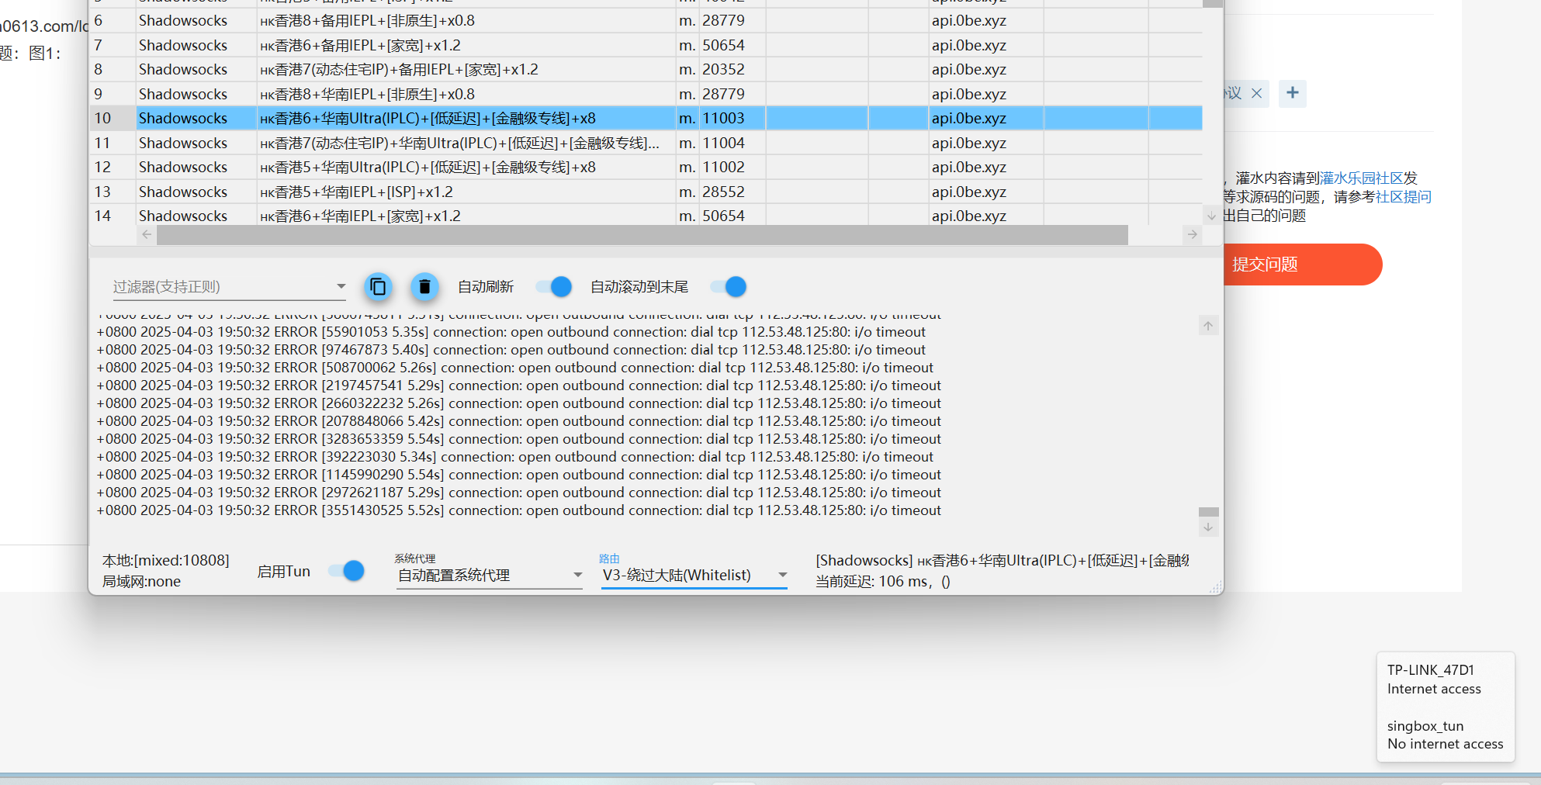Disable the 启用Tun switch
1541x785 pixels.
(x=346, y=571)
